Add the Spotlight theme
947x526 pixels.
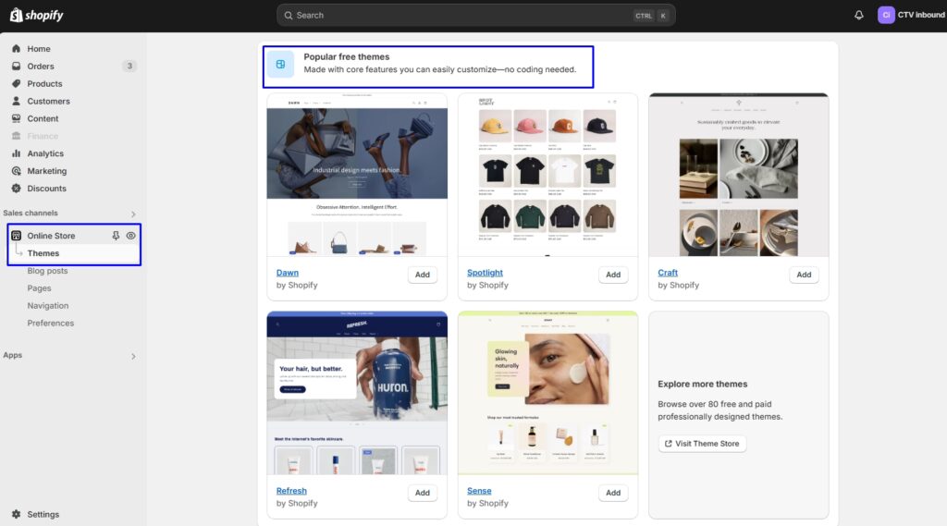tap(613, 275)
